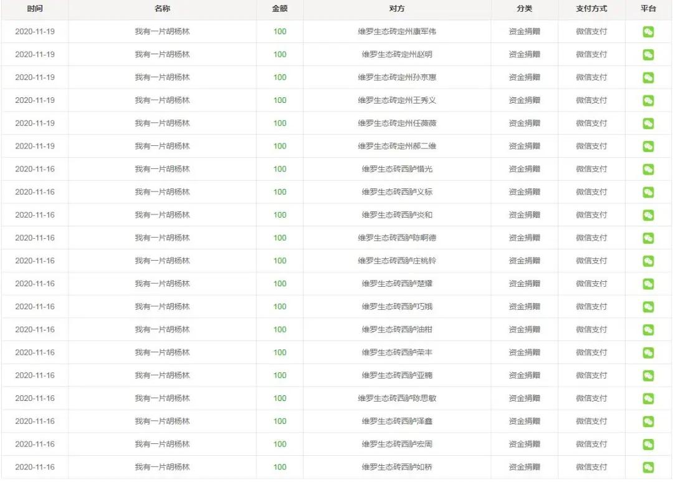Click the 金额 column header

pos(280,9)
